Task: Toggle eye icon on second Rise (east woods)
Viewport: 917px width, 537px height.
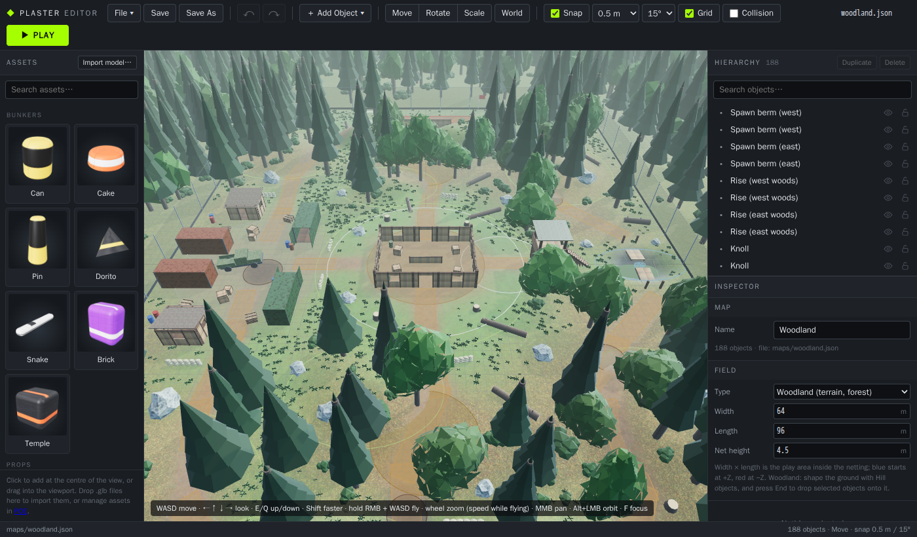Action: click(888, 232)
